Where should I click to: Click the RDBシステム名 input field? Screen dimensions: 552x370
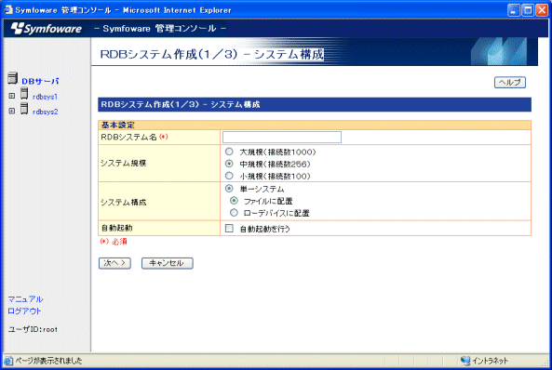(282, 138)
